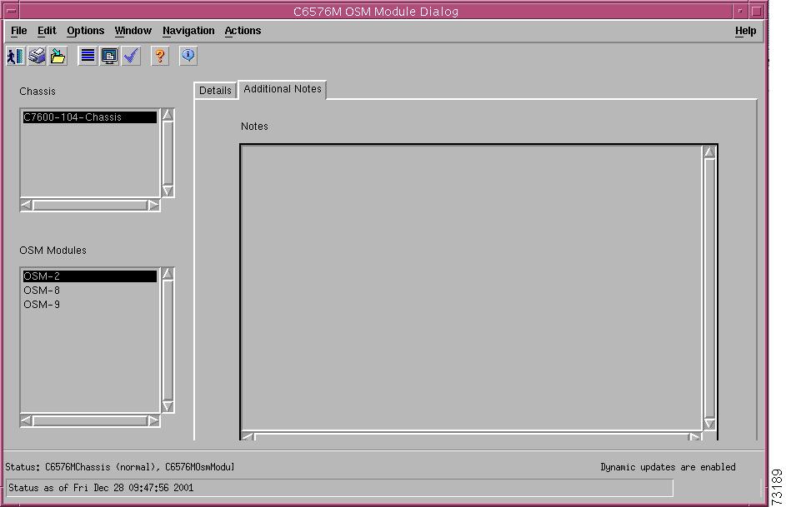Viewport: 786px width, 507px height.
Task: Click the blue list lines toolbar icon
Action: pyautogui.click(x=88, y=56)
